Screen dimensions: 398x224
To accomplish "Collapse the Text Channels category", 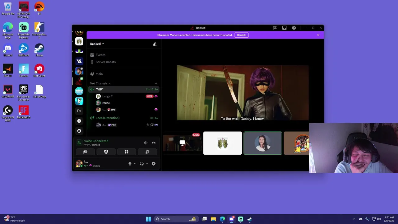I will pos(100,83).
